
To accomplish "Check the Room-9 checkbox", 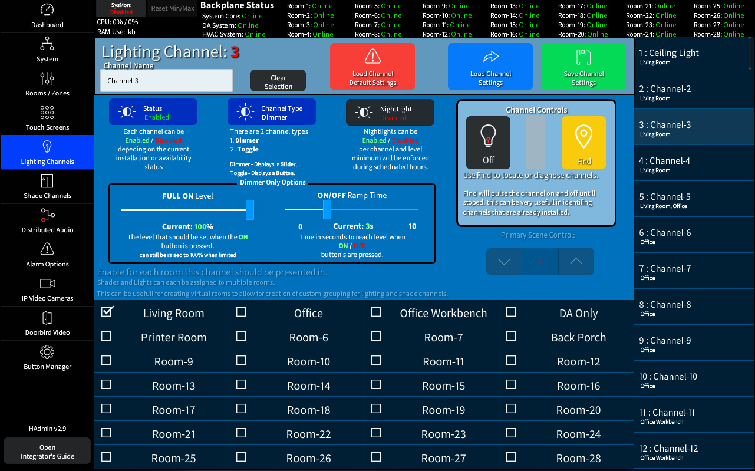I will pos(106,360).
